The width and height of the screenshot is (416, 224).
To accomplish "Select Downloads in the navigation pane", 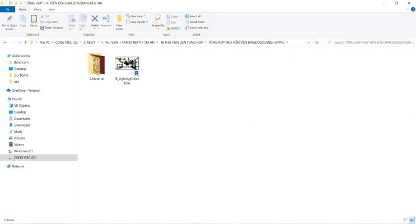I will [22, 125].
